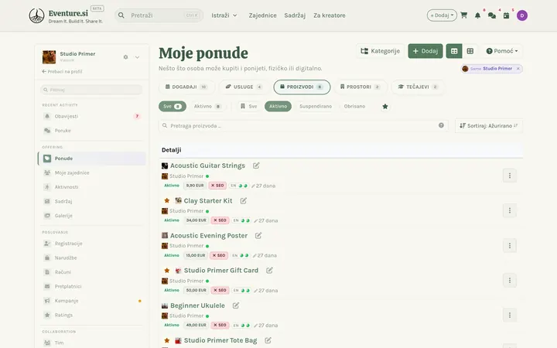Viewport: 557px width, 348px height.
Task: Open Poruke in sidebar
Action: [91, 131]
